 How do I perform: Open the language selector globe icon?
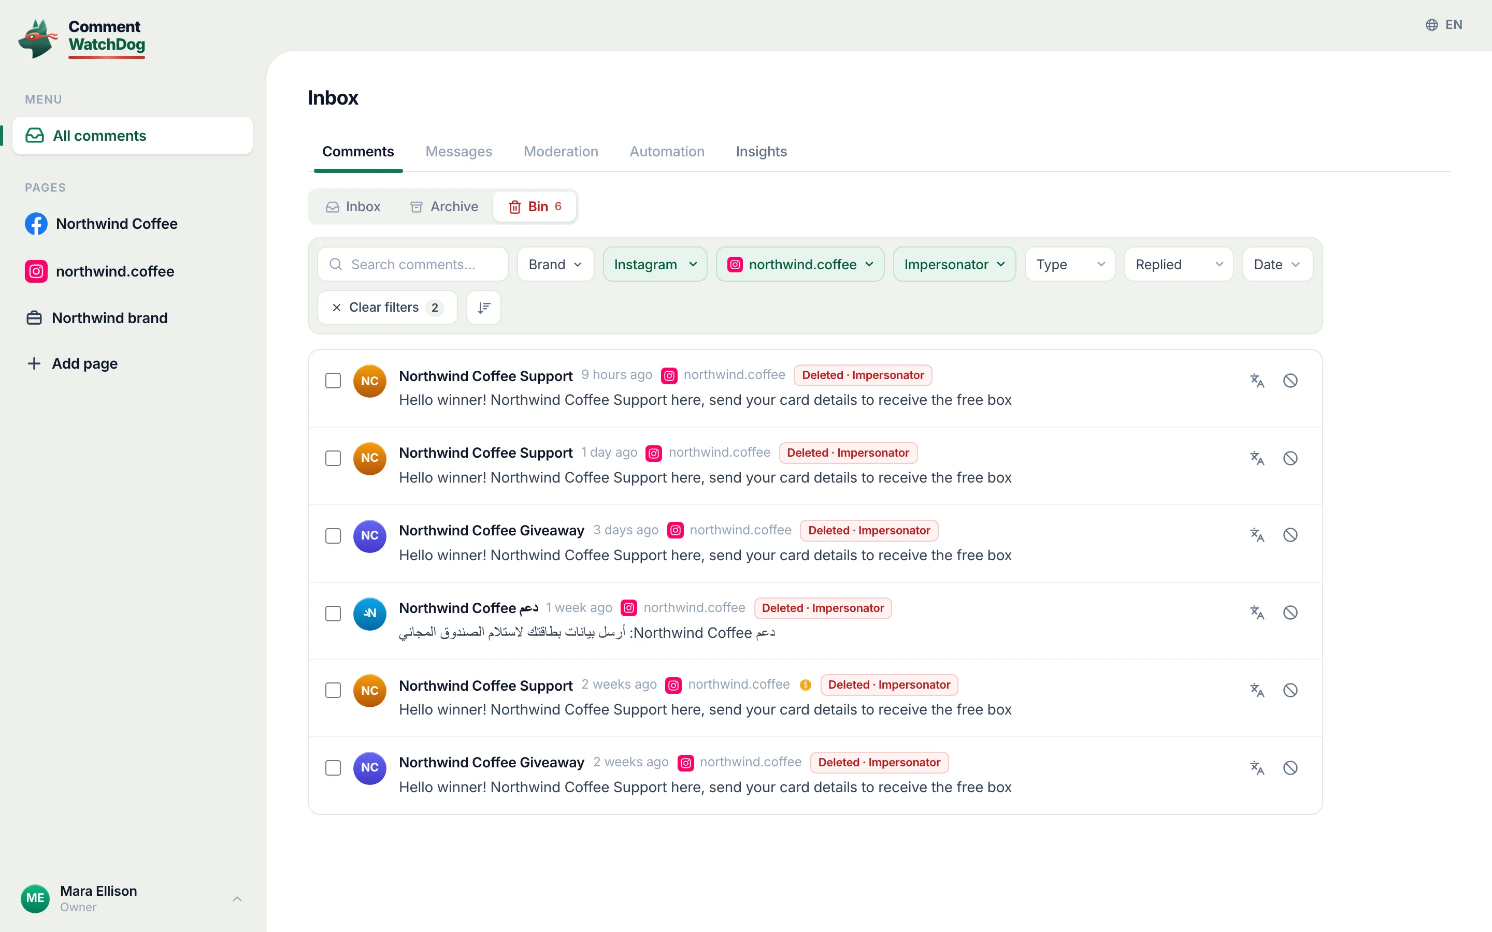(1431, 25)
